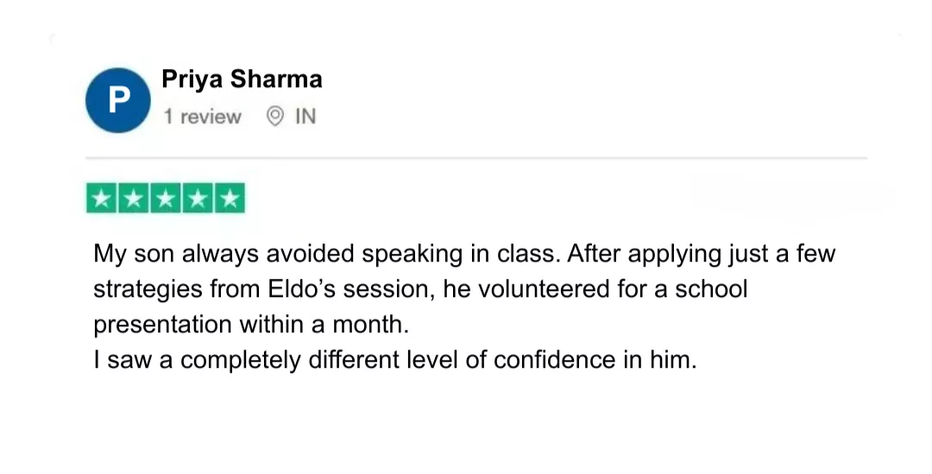Select the fourth green rating star
The image size is (932, 474).
198,199
